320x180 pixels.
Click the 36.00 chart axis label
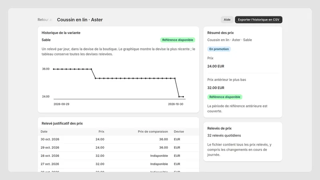pos(46,69)
